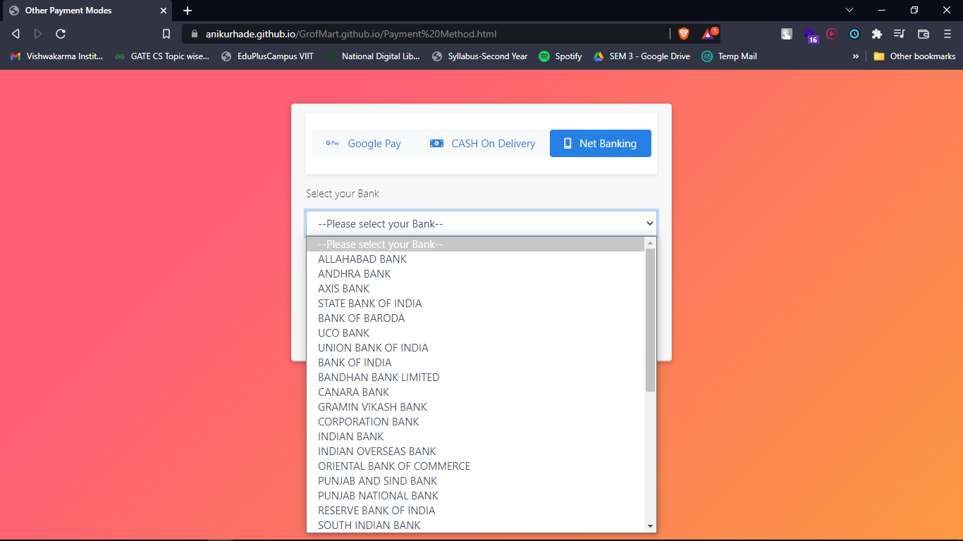Select PUNJAB NATIONAL BANK
This screenshot has height=541, width=963.
tap(476, 496)
